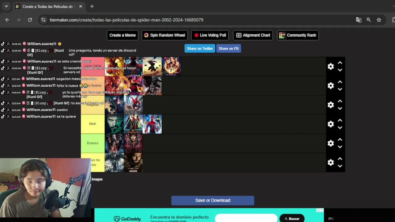This screenshot has height=222, width=395.
Task: Open the tab search dropdown arrow
Action: [6, 6]
